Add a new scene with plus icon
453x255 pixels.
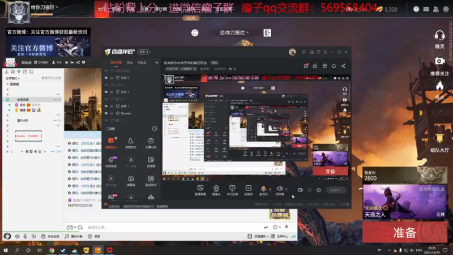point(157,62)
